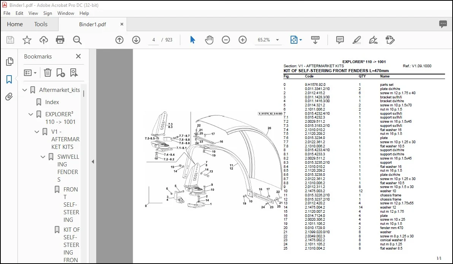Click the Save file floppy icon
453x264 pixels.
pos(10,40)
